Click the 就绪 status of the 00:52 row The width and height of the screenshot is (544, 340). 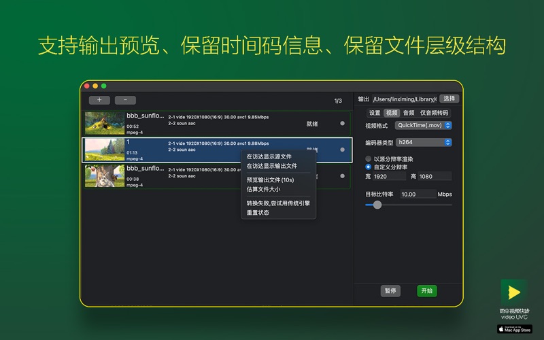[312, 124]
